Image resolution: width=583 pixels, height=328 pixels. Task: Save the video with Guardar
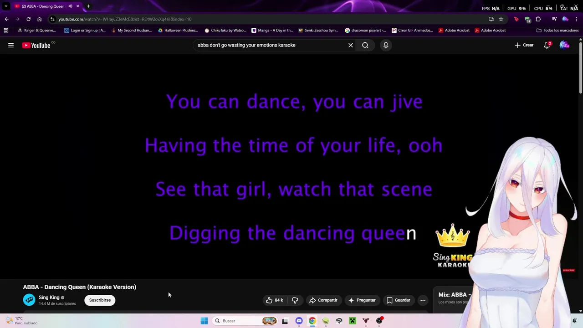pyautogui.click(x=399, y=300)
